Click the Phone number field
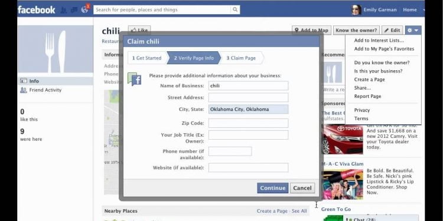443x221 pixels. (x=230, y=151)
